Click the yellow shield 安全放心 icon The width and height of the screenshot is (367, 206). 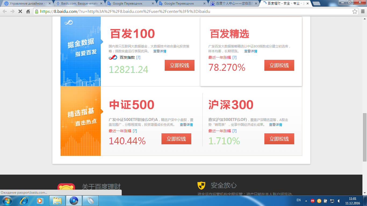[201, 185]
